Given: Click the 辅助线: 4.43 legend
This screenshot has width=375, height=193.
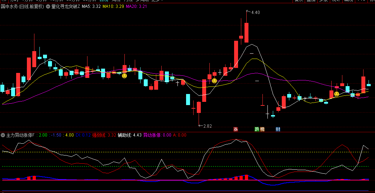Looking at the screenshot, I should click(130, 135).
